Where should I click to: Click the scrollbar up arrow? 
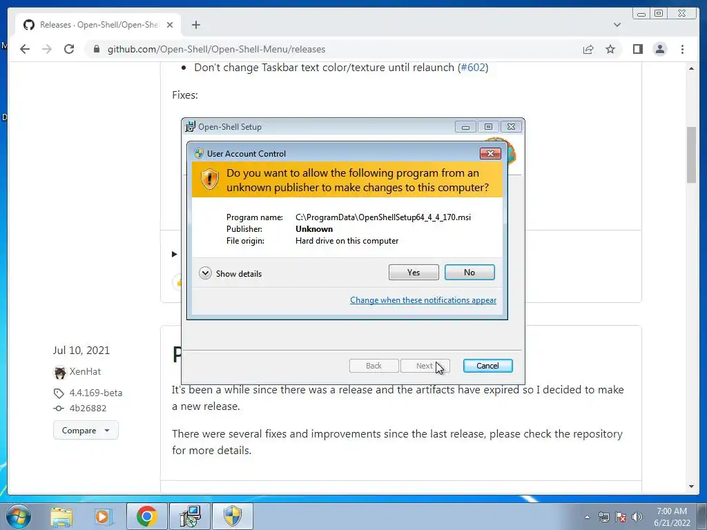point(691,68)
